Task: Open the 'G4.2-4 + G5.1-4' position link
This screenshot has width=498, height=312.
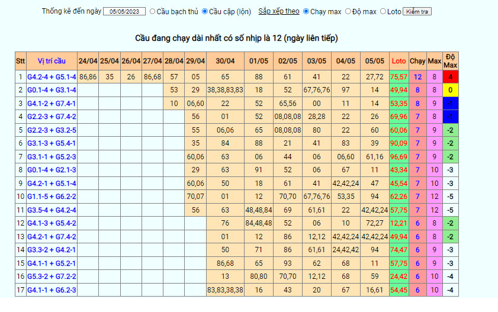Action: [x=52, y=76]
